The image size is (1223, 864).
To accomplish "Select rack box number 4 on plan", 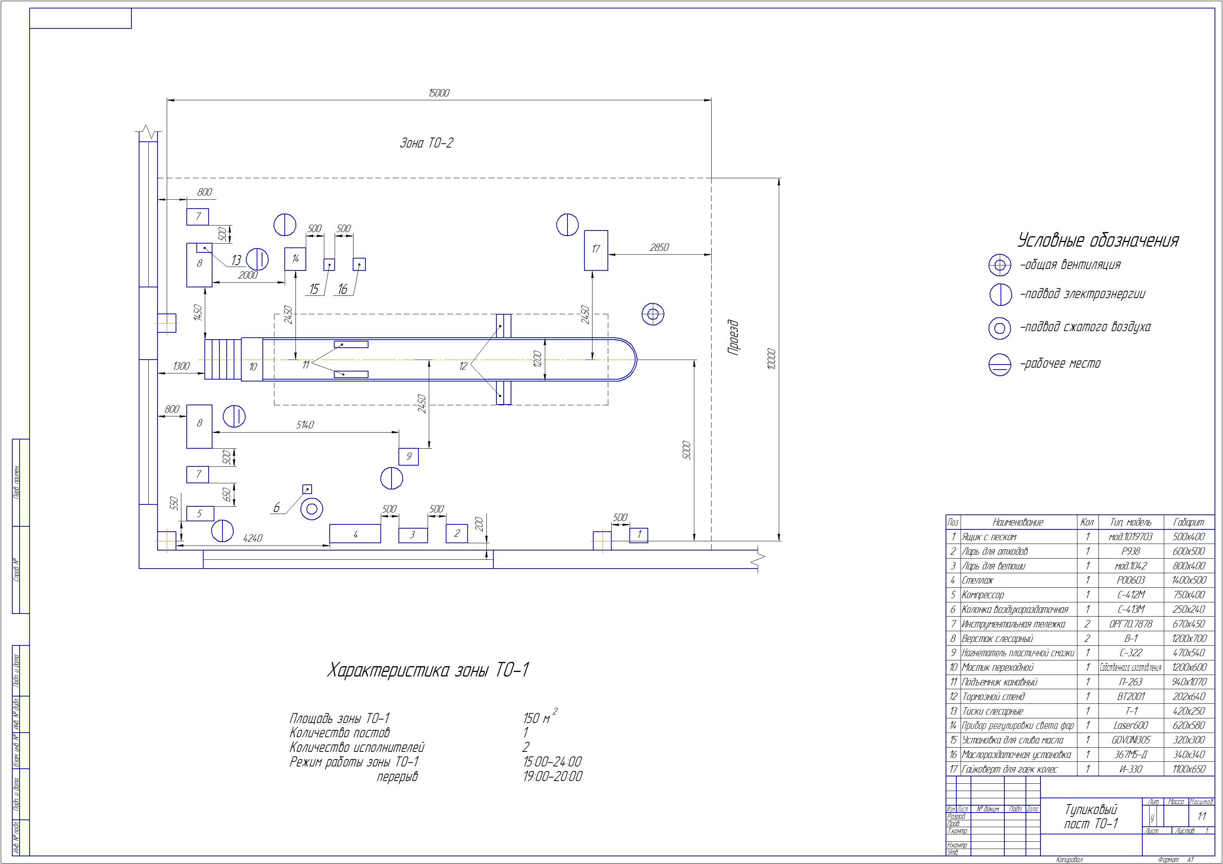I will [x=355, y=534].
